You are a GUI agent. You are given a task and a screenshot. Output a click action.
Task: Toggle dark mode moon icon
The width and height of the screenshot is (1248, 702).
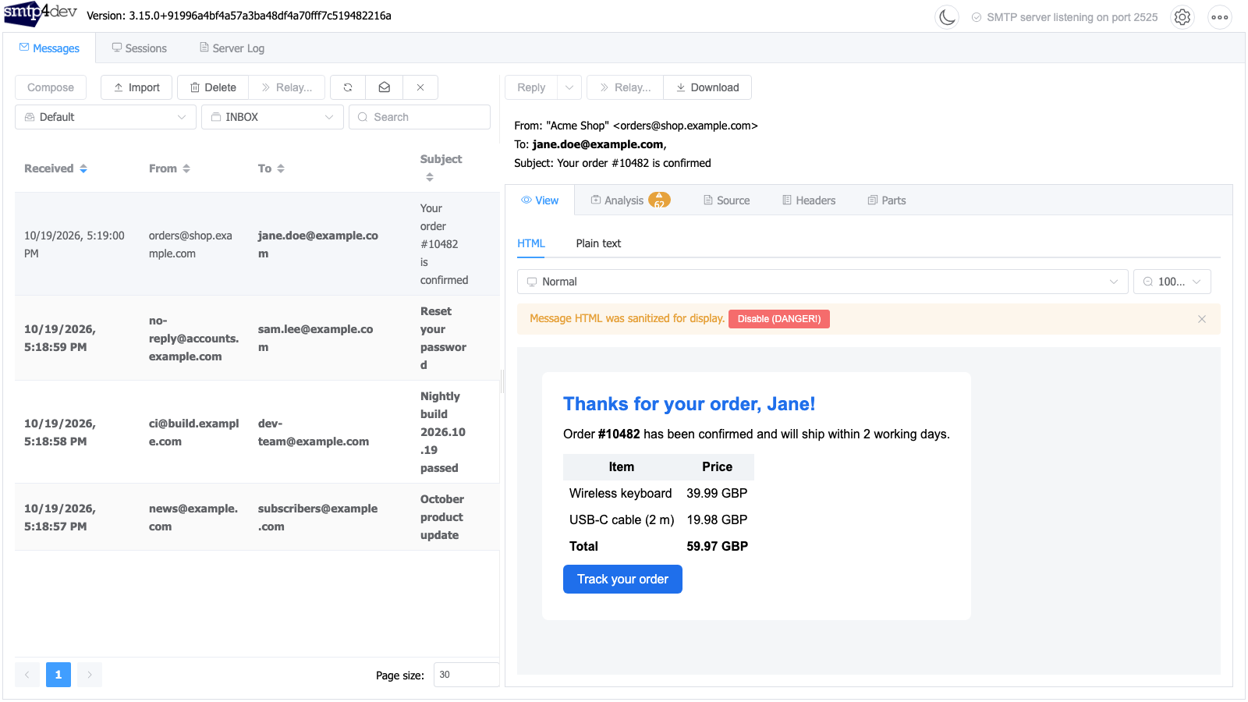(x=947, y=17)
